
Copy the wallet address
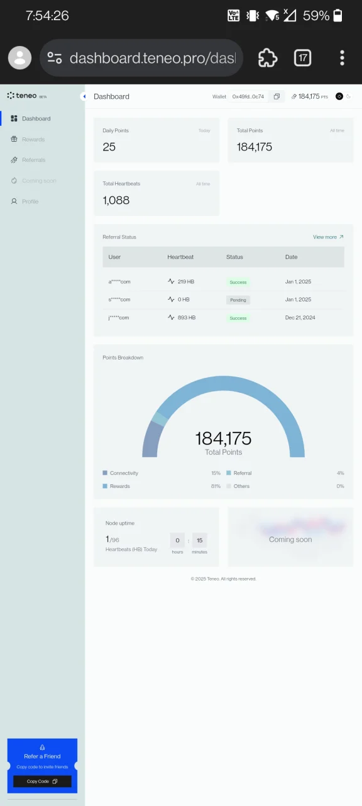[x=277, y=96]
